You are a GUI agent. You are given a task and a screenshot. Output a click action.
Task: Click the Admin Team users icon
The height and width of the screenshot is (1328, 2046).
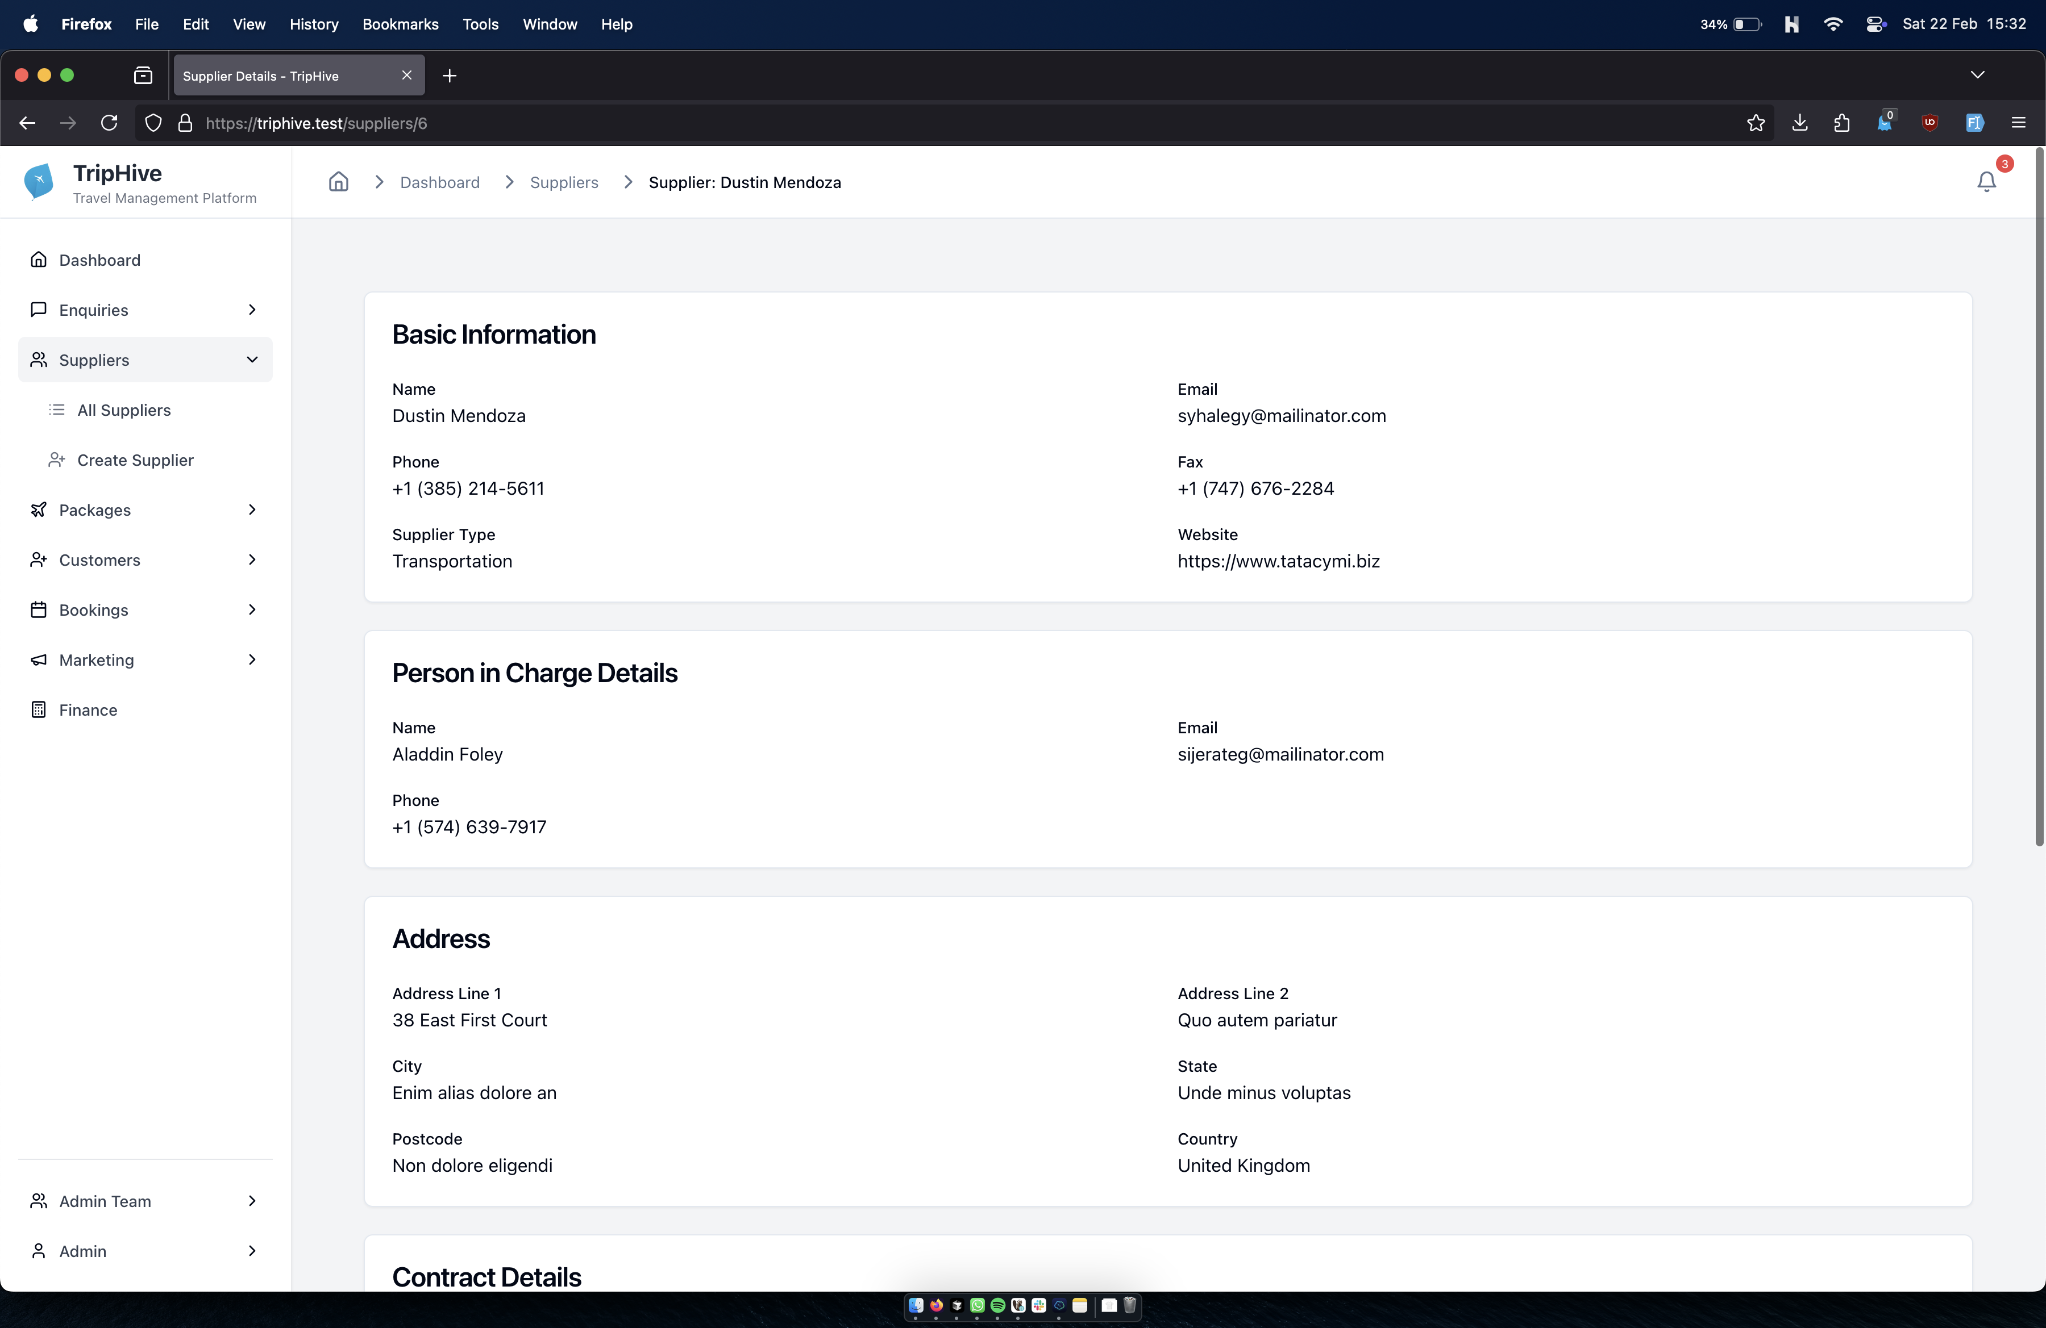[x=39, y=1201]
